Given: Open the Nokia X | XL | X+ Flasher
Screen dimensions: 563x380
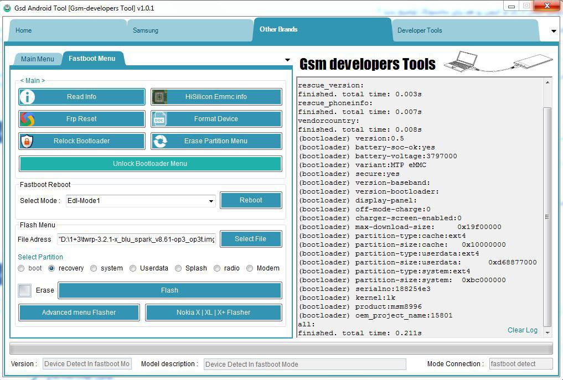Looking at the screenshot, I should pos(214,313).
